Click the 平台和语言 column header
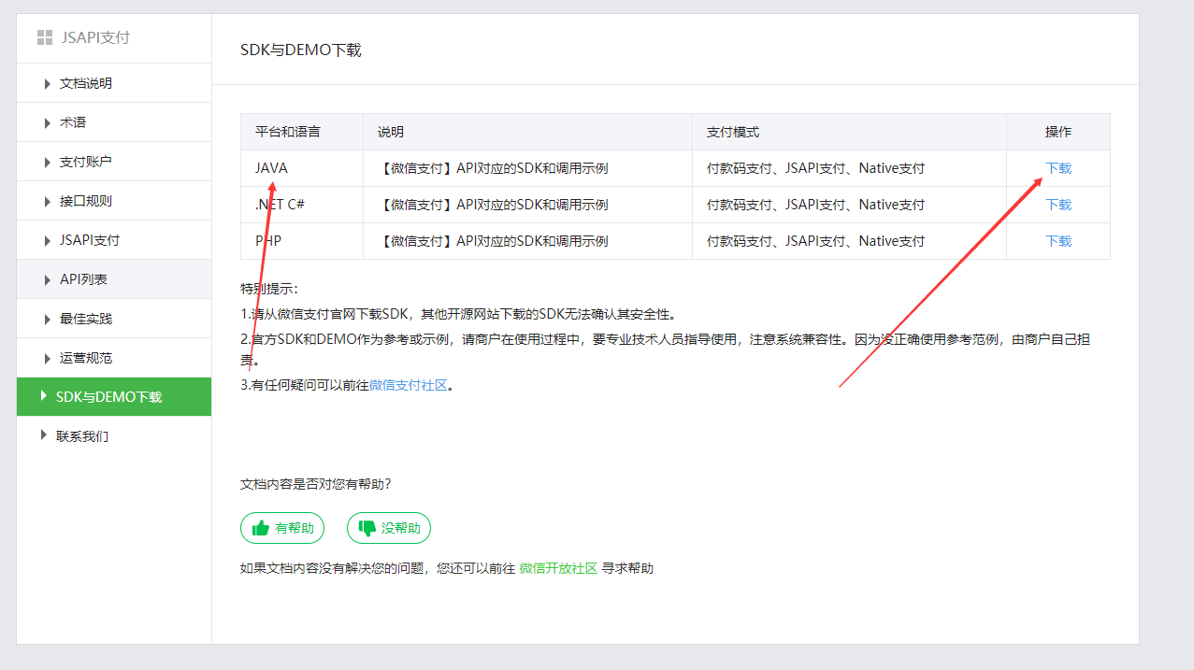Screen dimensions: 1194x670 302,132
